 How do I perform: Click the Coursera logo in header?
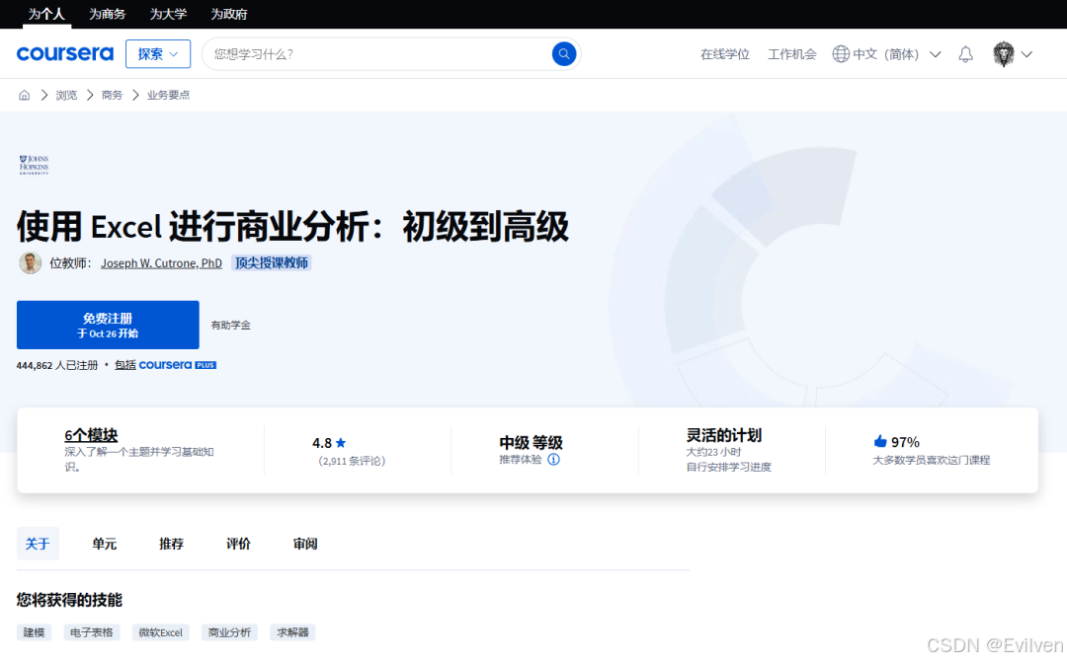pyautogui.click(x=64, y=53)
